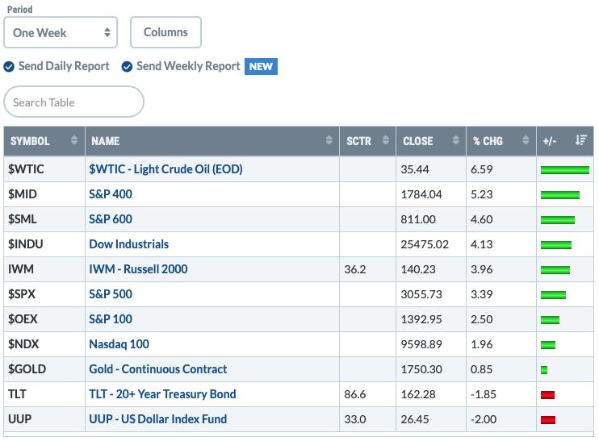This screenshot has height=441, width=599.
Task: Click the Columns button
Action: (165, 32)
